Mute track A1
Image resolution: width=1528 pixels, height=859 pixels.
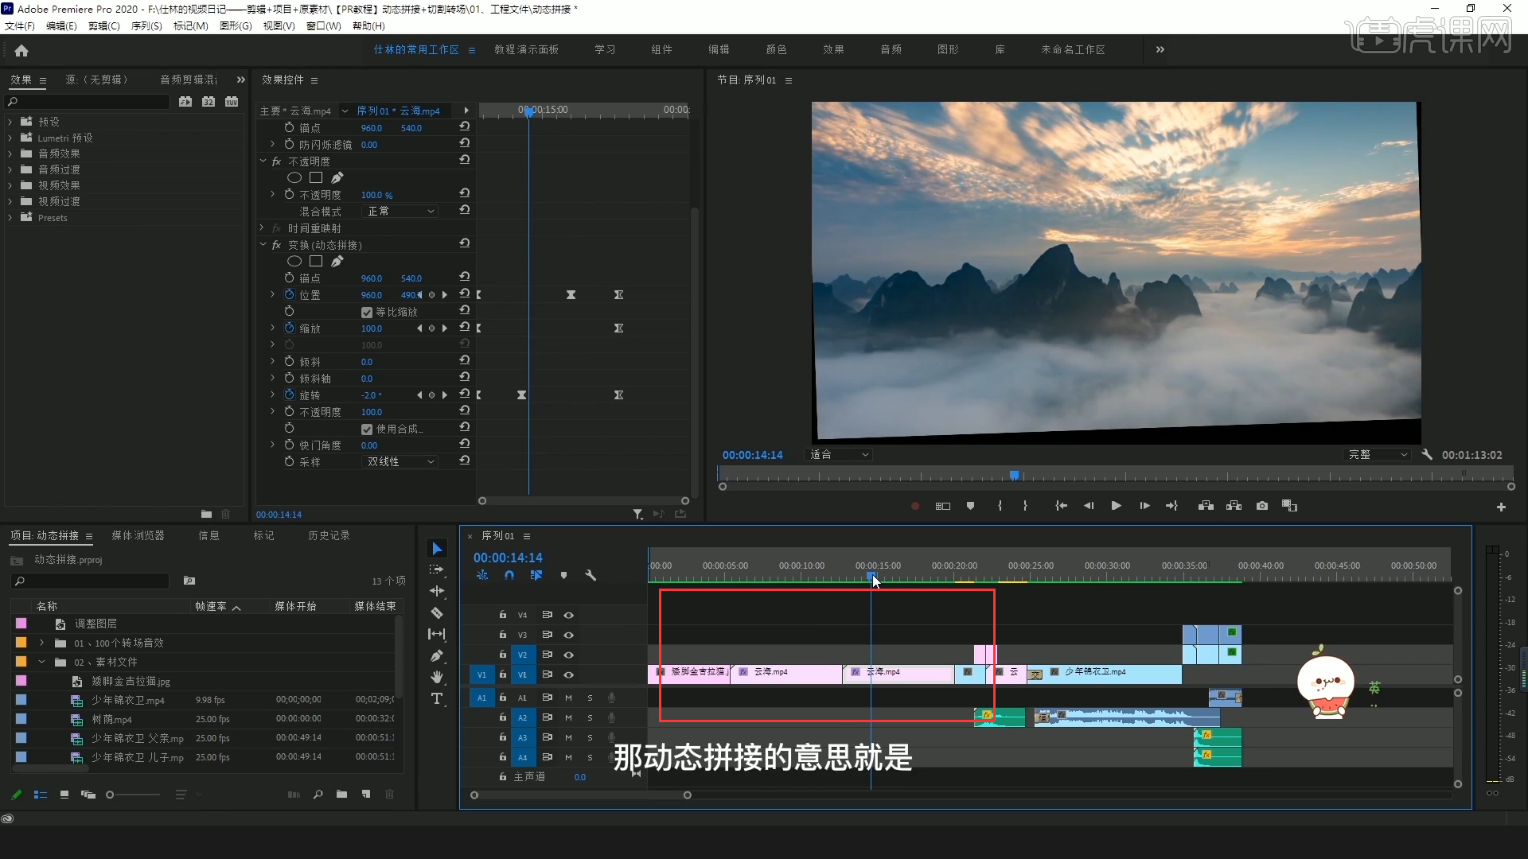[x=568, y=698]
